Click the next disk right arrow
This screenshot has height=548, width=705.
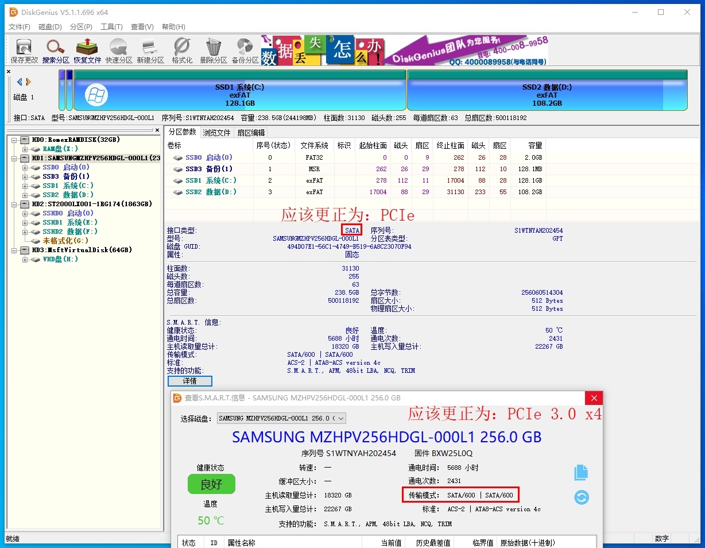(28, 82)
